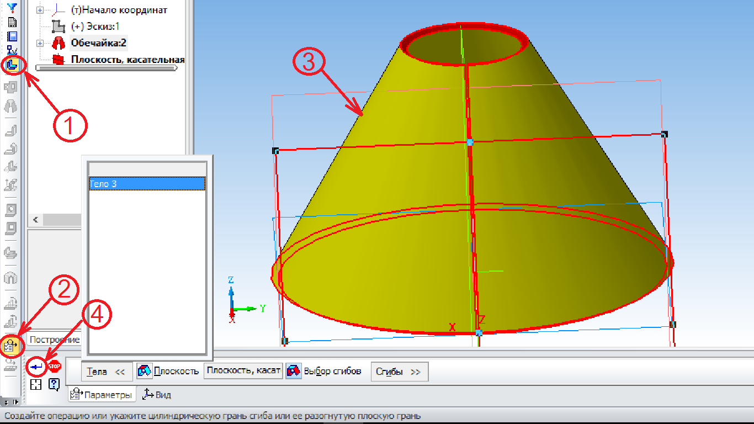Screen dimensions: 754x424
Task: Click the rollback bar under Плоскость, касательная
Action: pyautogui.click(x=106, y=68)
